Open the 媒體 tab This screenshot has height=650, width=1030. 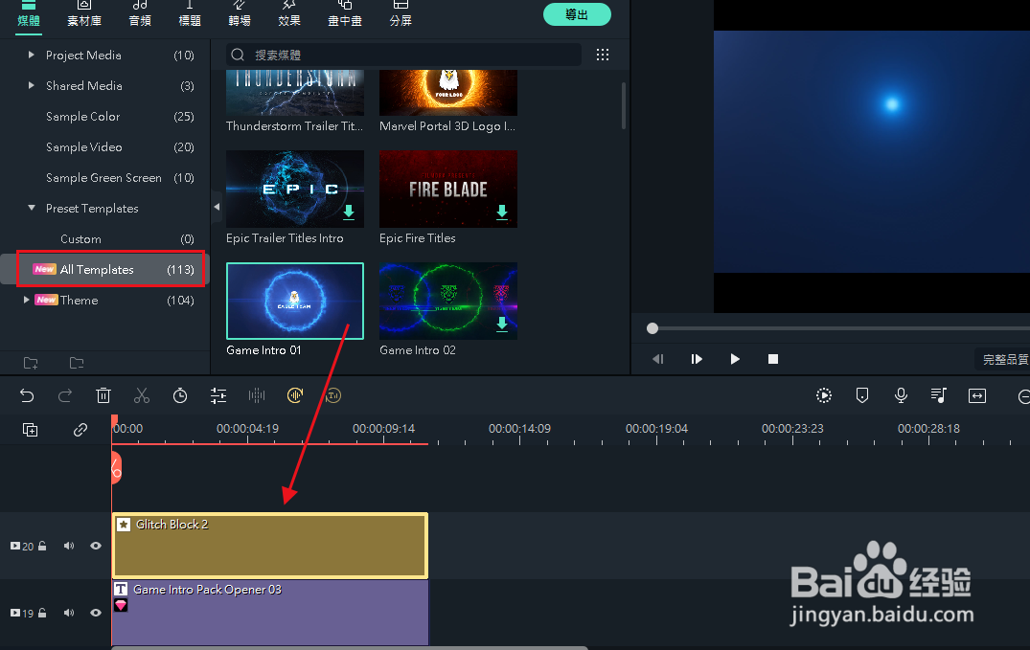tap(28, 14)
